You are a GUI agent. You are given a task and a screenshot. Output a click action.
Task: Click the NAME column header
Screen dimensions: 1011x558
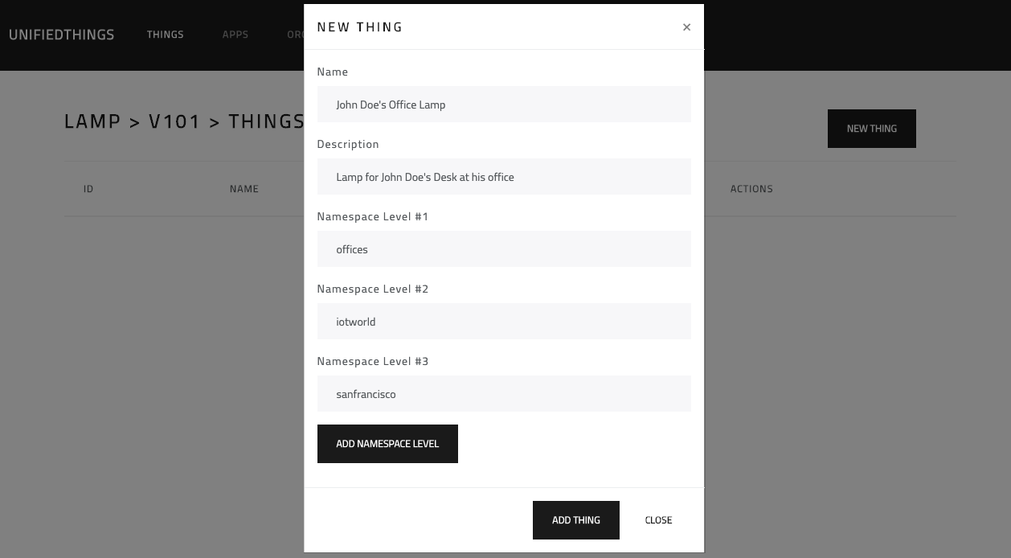(x=244, y=188)
